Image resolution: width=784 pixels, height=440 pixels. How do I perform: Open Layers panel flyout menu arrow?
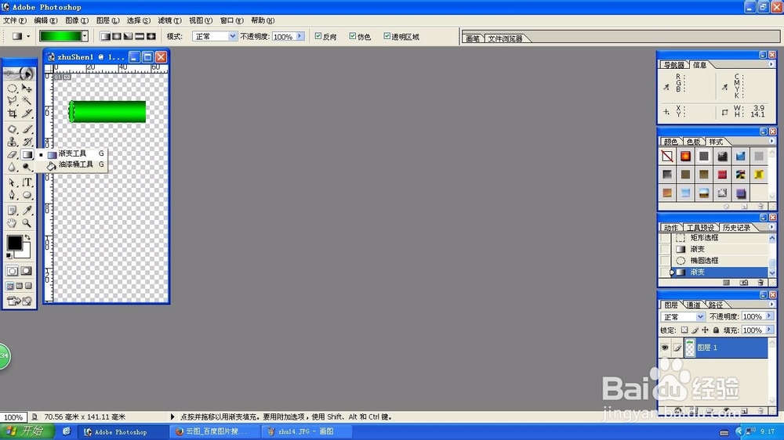(x=771, y=304)
